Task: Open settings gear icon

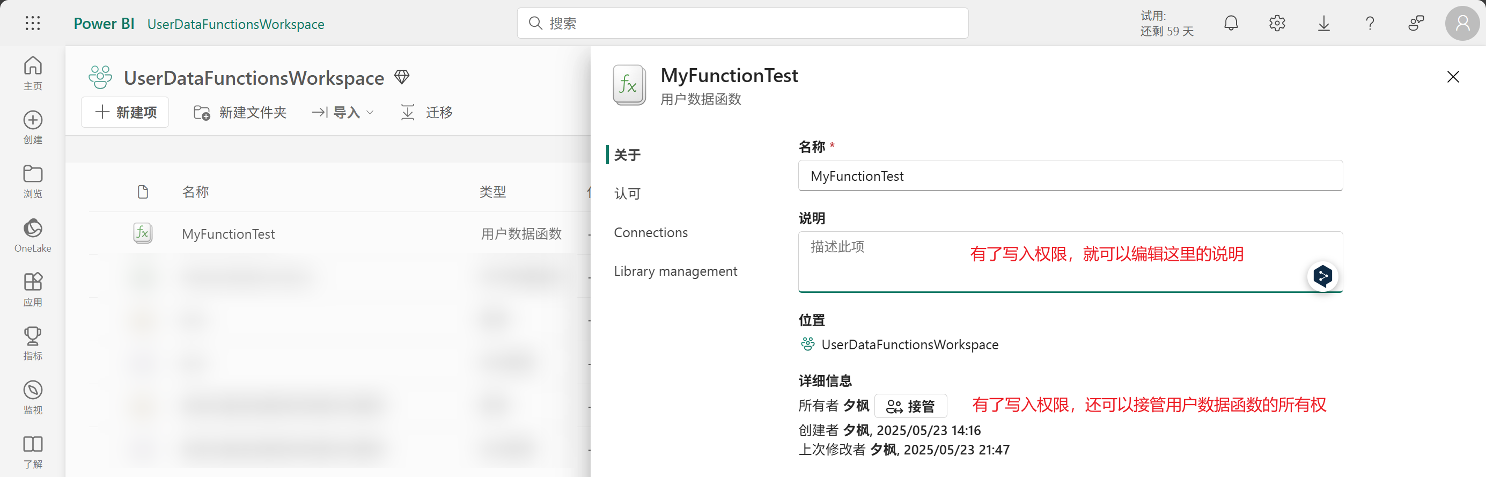Action: 1277,23
